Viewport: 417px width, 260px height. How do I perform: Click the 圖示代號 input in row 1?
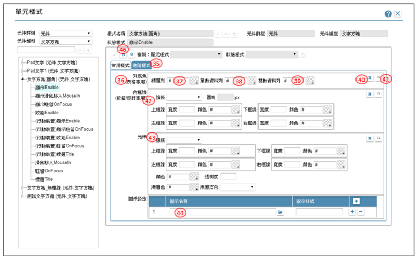click(x=320, y=212)
